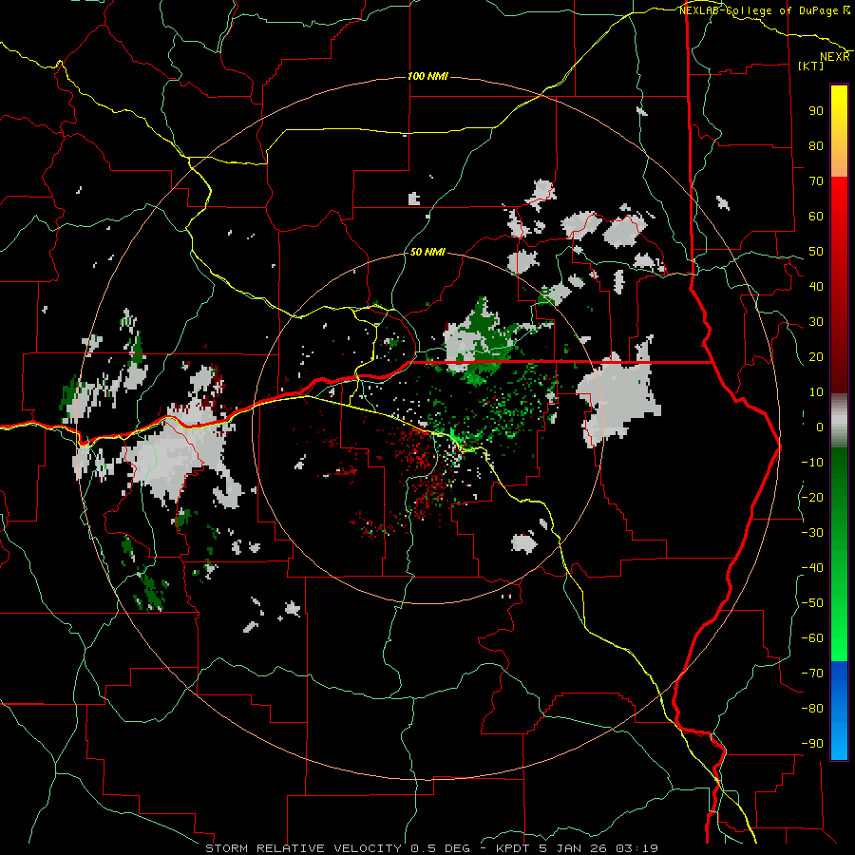This screenshot has width=855, height=855.
Task: Click the "5 JAN 26" date text
Action: (x=574, y=848)
